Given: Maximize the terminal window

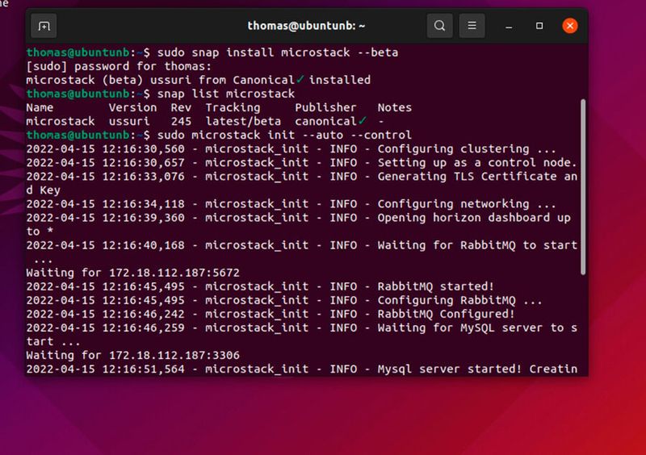Looking at the screenshot, I should (539, 26).
